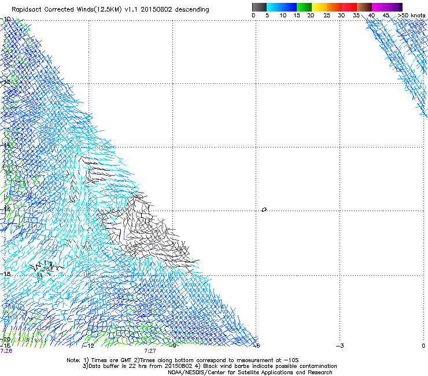Viewport: 428px width, 376px height.
Task: Click the '-14' latitude label on the left axis
Action: tap(6, 145)
